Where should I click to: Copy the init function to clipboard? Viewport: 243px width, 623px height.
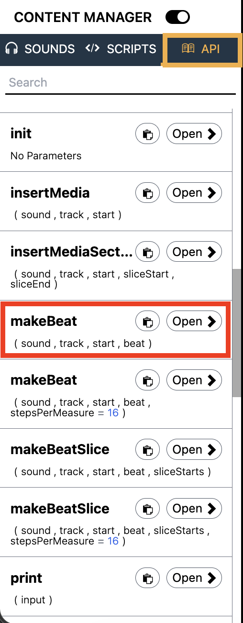[148, 134]
